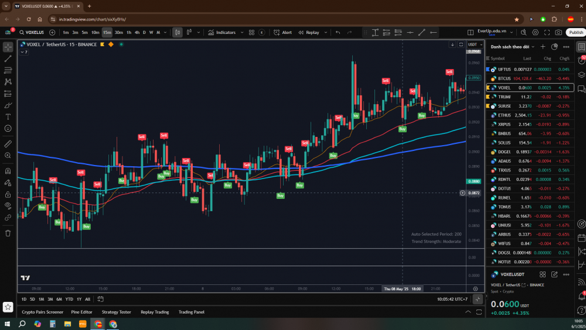586x330 pixels.
Task: Select the layout setup icon
Action: pyautogui.click(x=471, y=33)
